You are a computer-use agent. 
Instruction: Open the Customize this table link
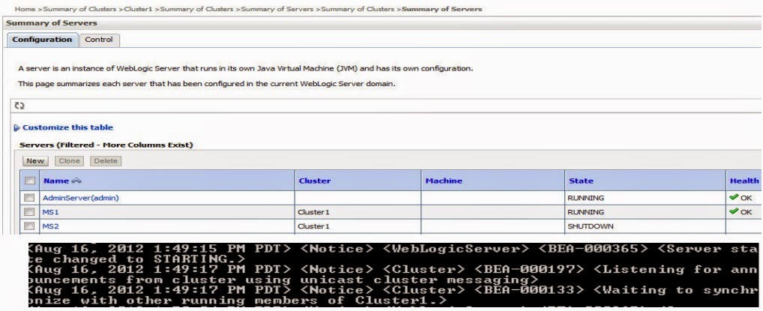coord(67,127)
